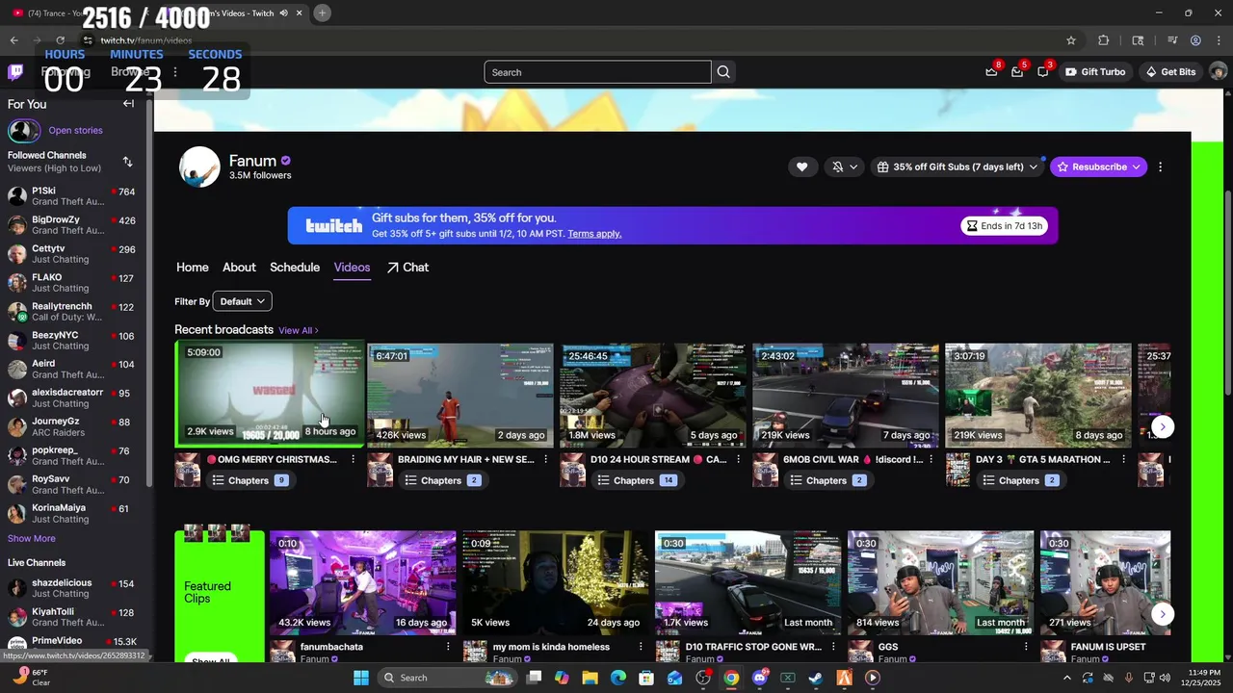The width and height of the screenshot is (1233, 693).
Task: Open options menu for OMG Merry Christmas video
Action: (353, 460)
